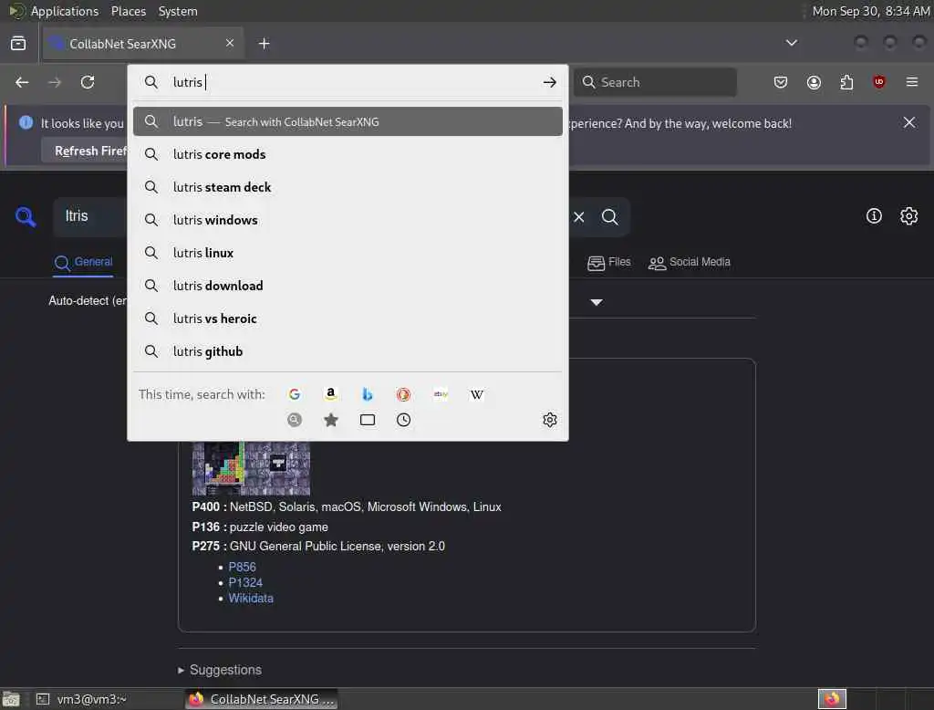The width and height of the screenshot is (934, 710).
Task: Choose the 'lutris windows' suggestion
Action: 348,220
